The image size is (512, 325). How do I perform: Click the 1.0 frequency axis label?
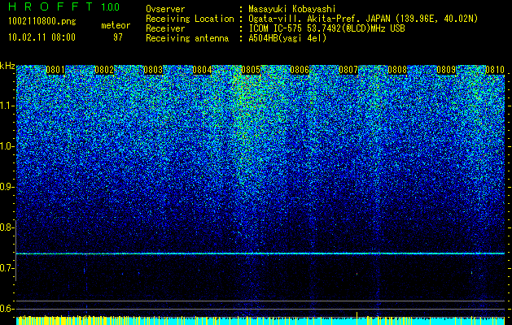tap(7, 146)
